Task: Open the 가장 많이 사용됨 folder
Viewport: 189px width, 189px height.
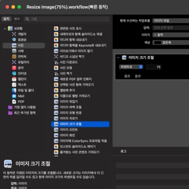Action: point(22,107)
